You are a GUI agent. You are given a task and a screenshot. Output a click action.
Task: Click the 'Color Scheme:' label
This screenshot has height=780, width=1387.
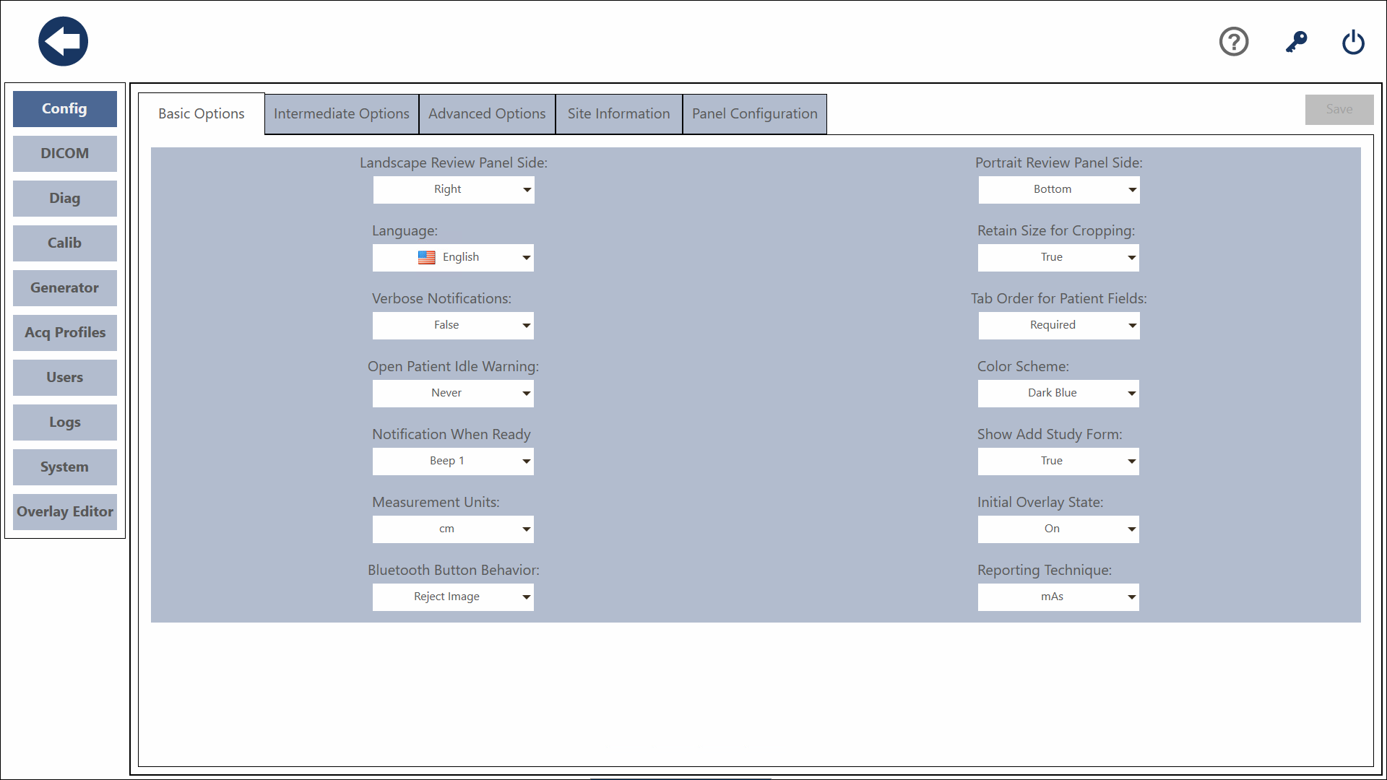[1023, 367]
